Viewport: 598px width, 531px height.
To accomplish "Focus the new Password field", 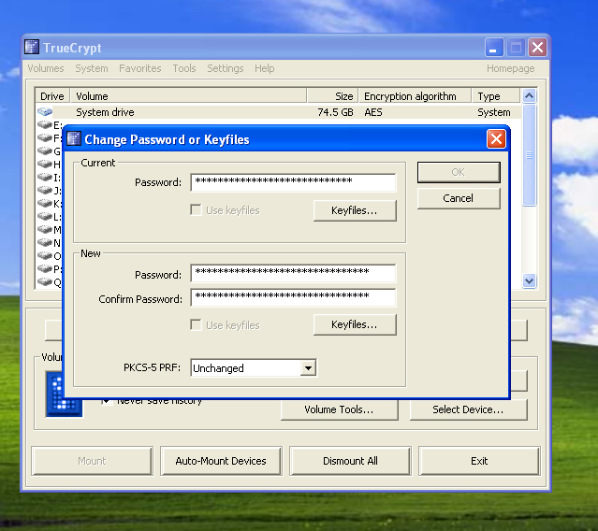I will point(293,273).
